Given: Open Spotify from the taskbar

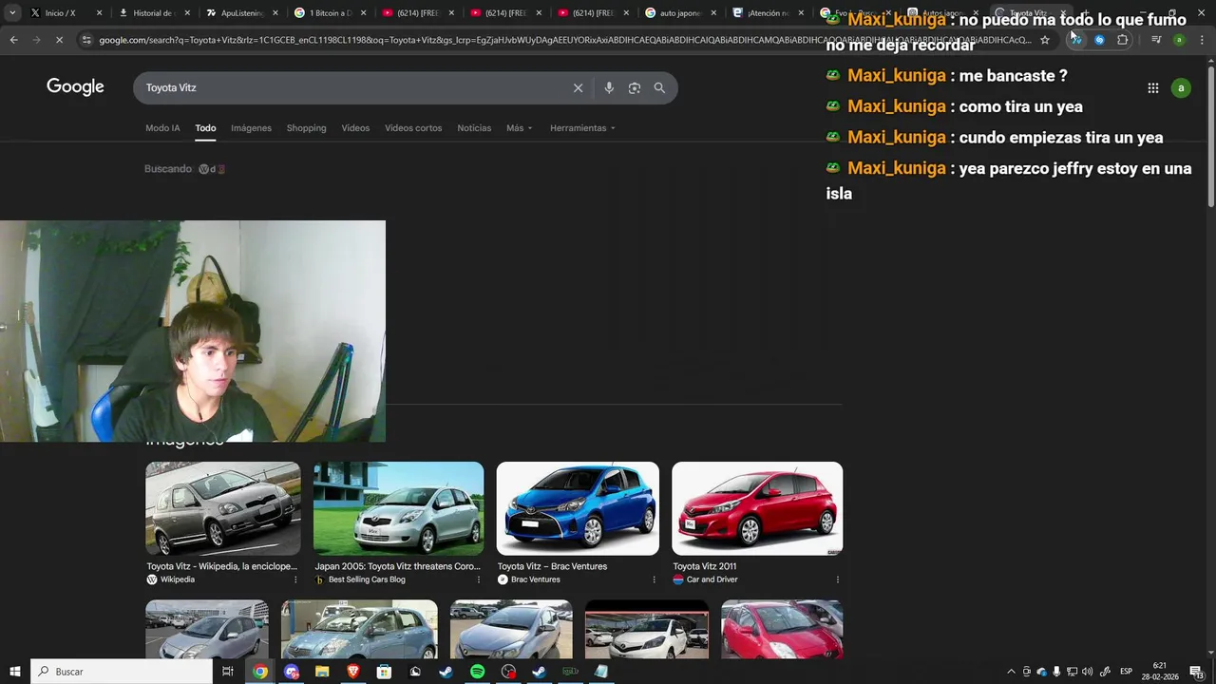Looking at the screenshot, I should point(477,672).
